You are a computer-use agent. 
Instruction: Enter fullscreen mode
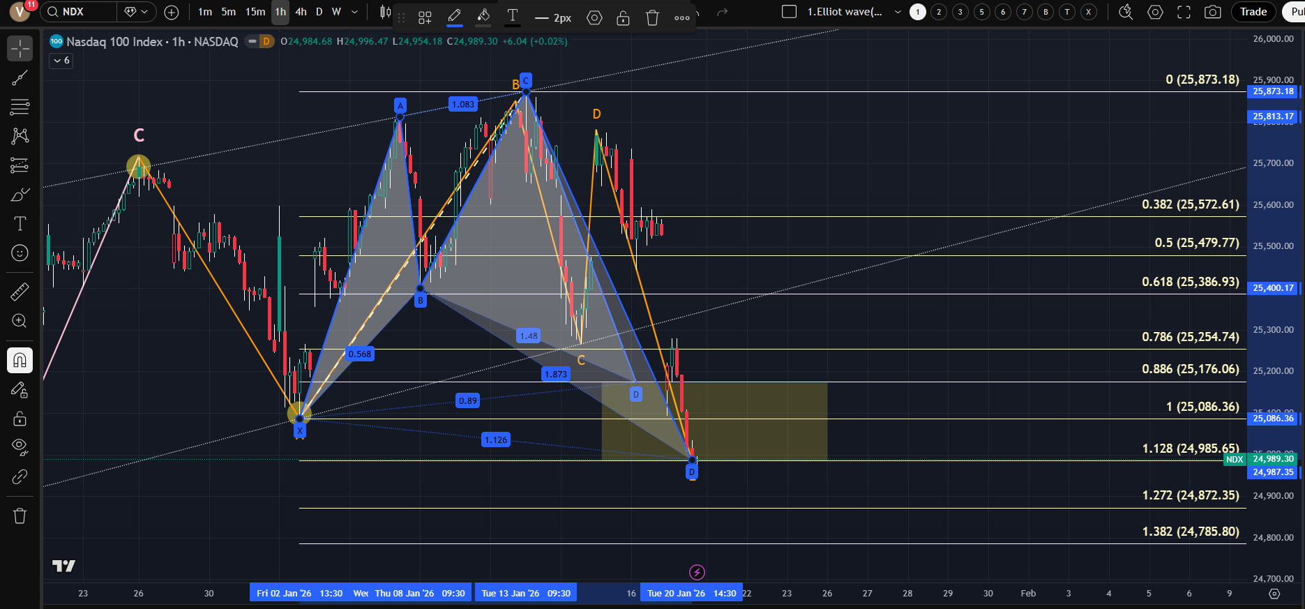click(1184, 12)
